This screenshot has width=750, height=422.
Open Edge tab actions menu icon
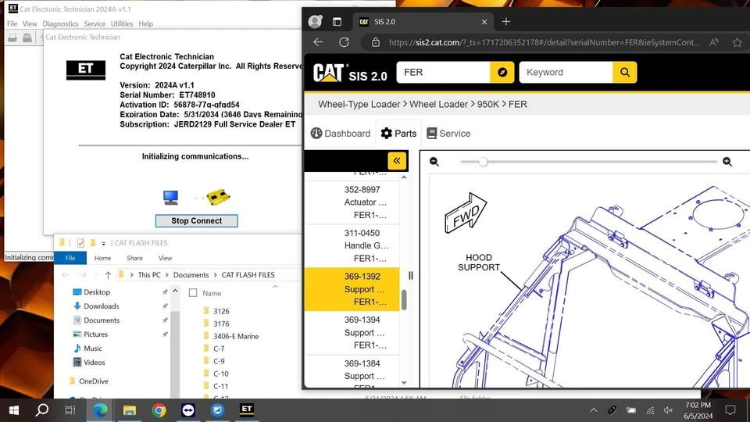click(337, 22)
